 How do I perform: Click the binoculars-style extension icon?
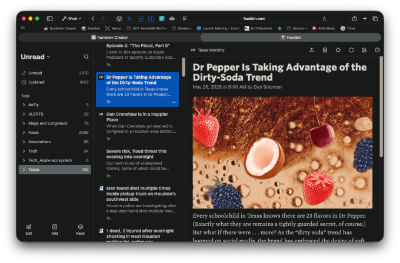[x=172, y=19]
